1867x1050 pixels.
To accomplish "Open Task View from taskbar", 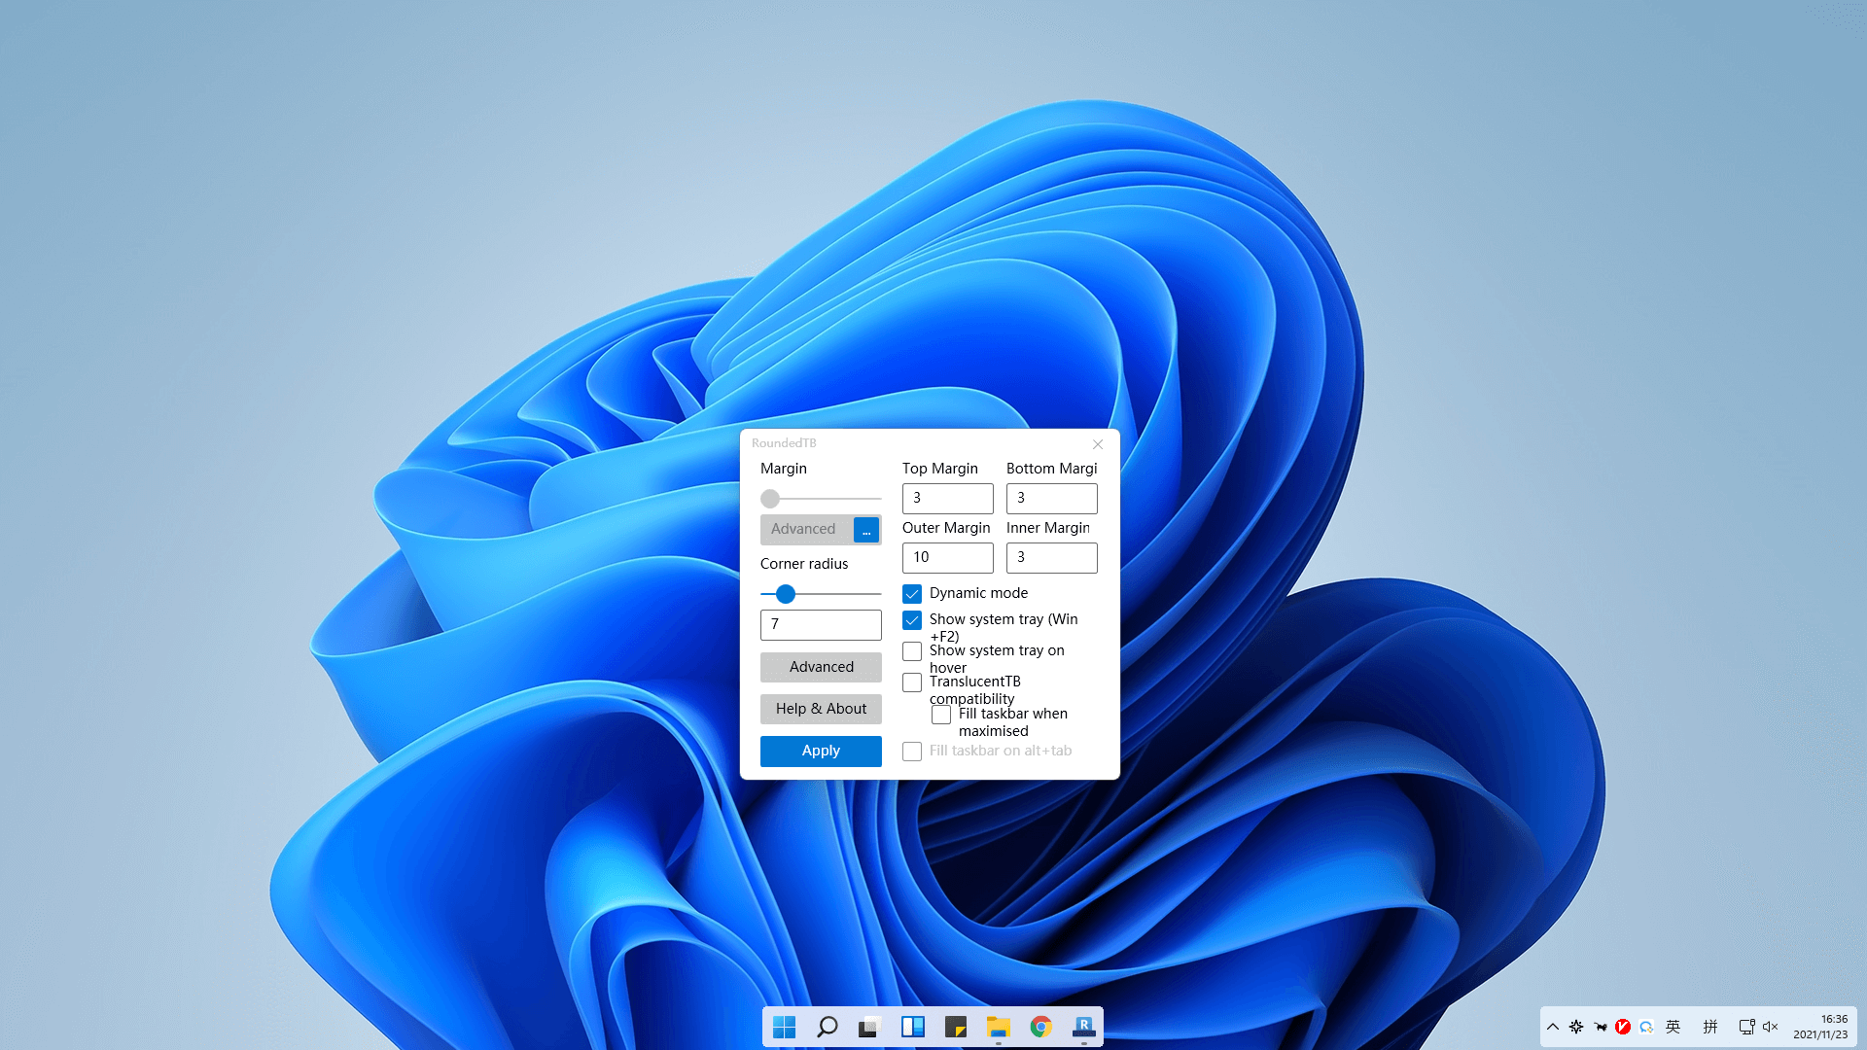I will click(x=869, y=1027).
